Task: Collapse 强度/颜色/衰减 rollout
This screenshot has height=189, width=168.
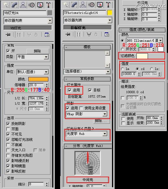Action: pos(142,30)
